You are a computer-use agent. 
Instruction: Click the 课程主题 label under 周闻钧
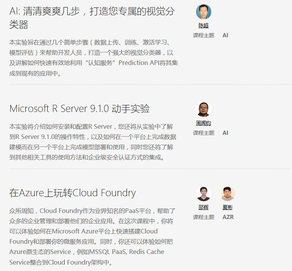click(x=204, y=133)
